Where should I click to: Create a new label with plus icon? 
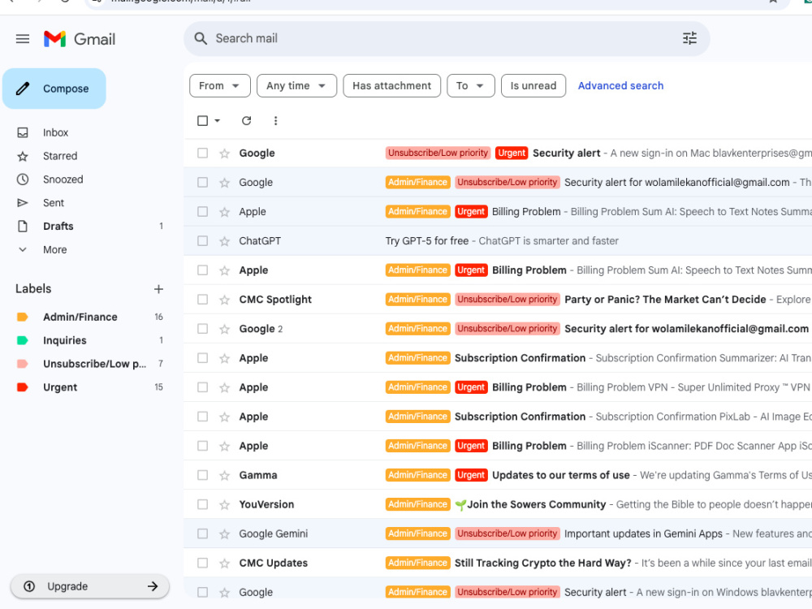158,289
